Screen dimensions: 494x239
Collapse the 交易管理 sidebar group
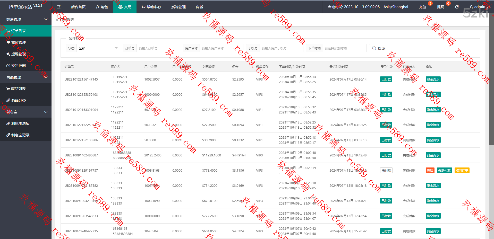click(x=26, y=19)
